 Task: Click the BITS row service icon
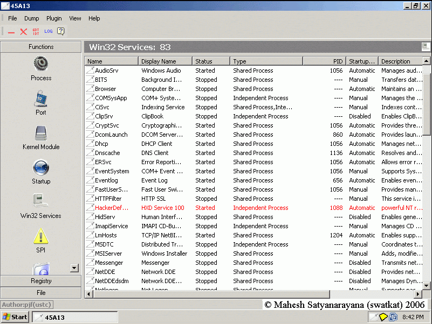point(90,79)
